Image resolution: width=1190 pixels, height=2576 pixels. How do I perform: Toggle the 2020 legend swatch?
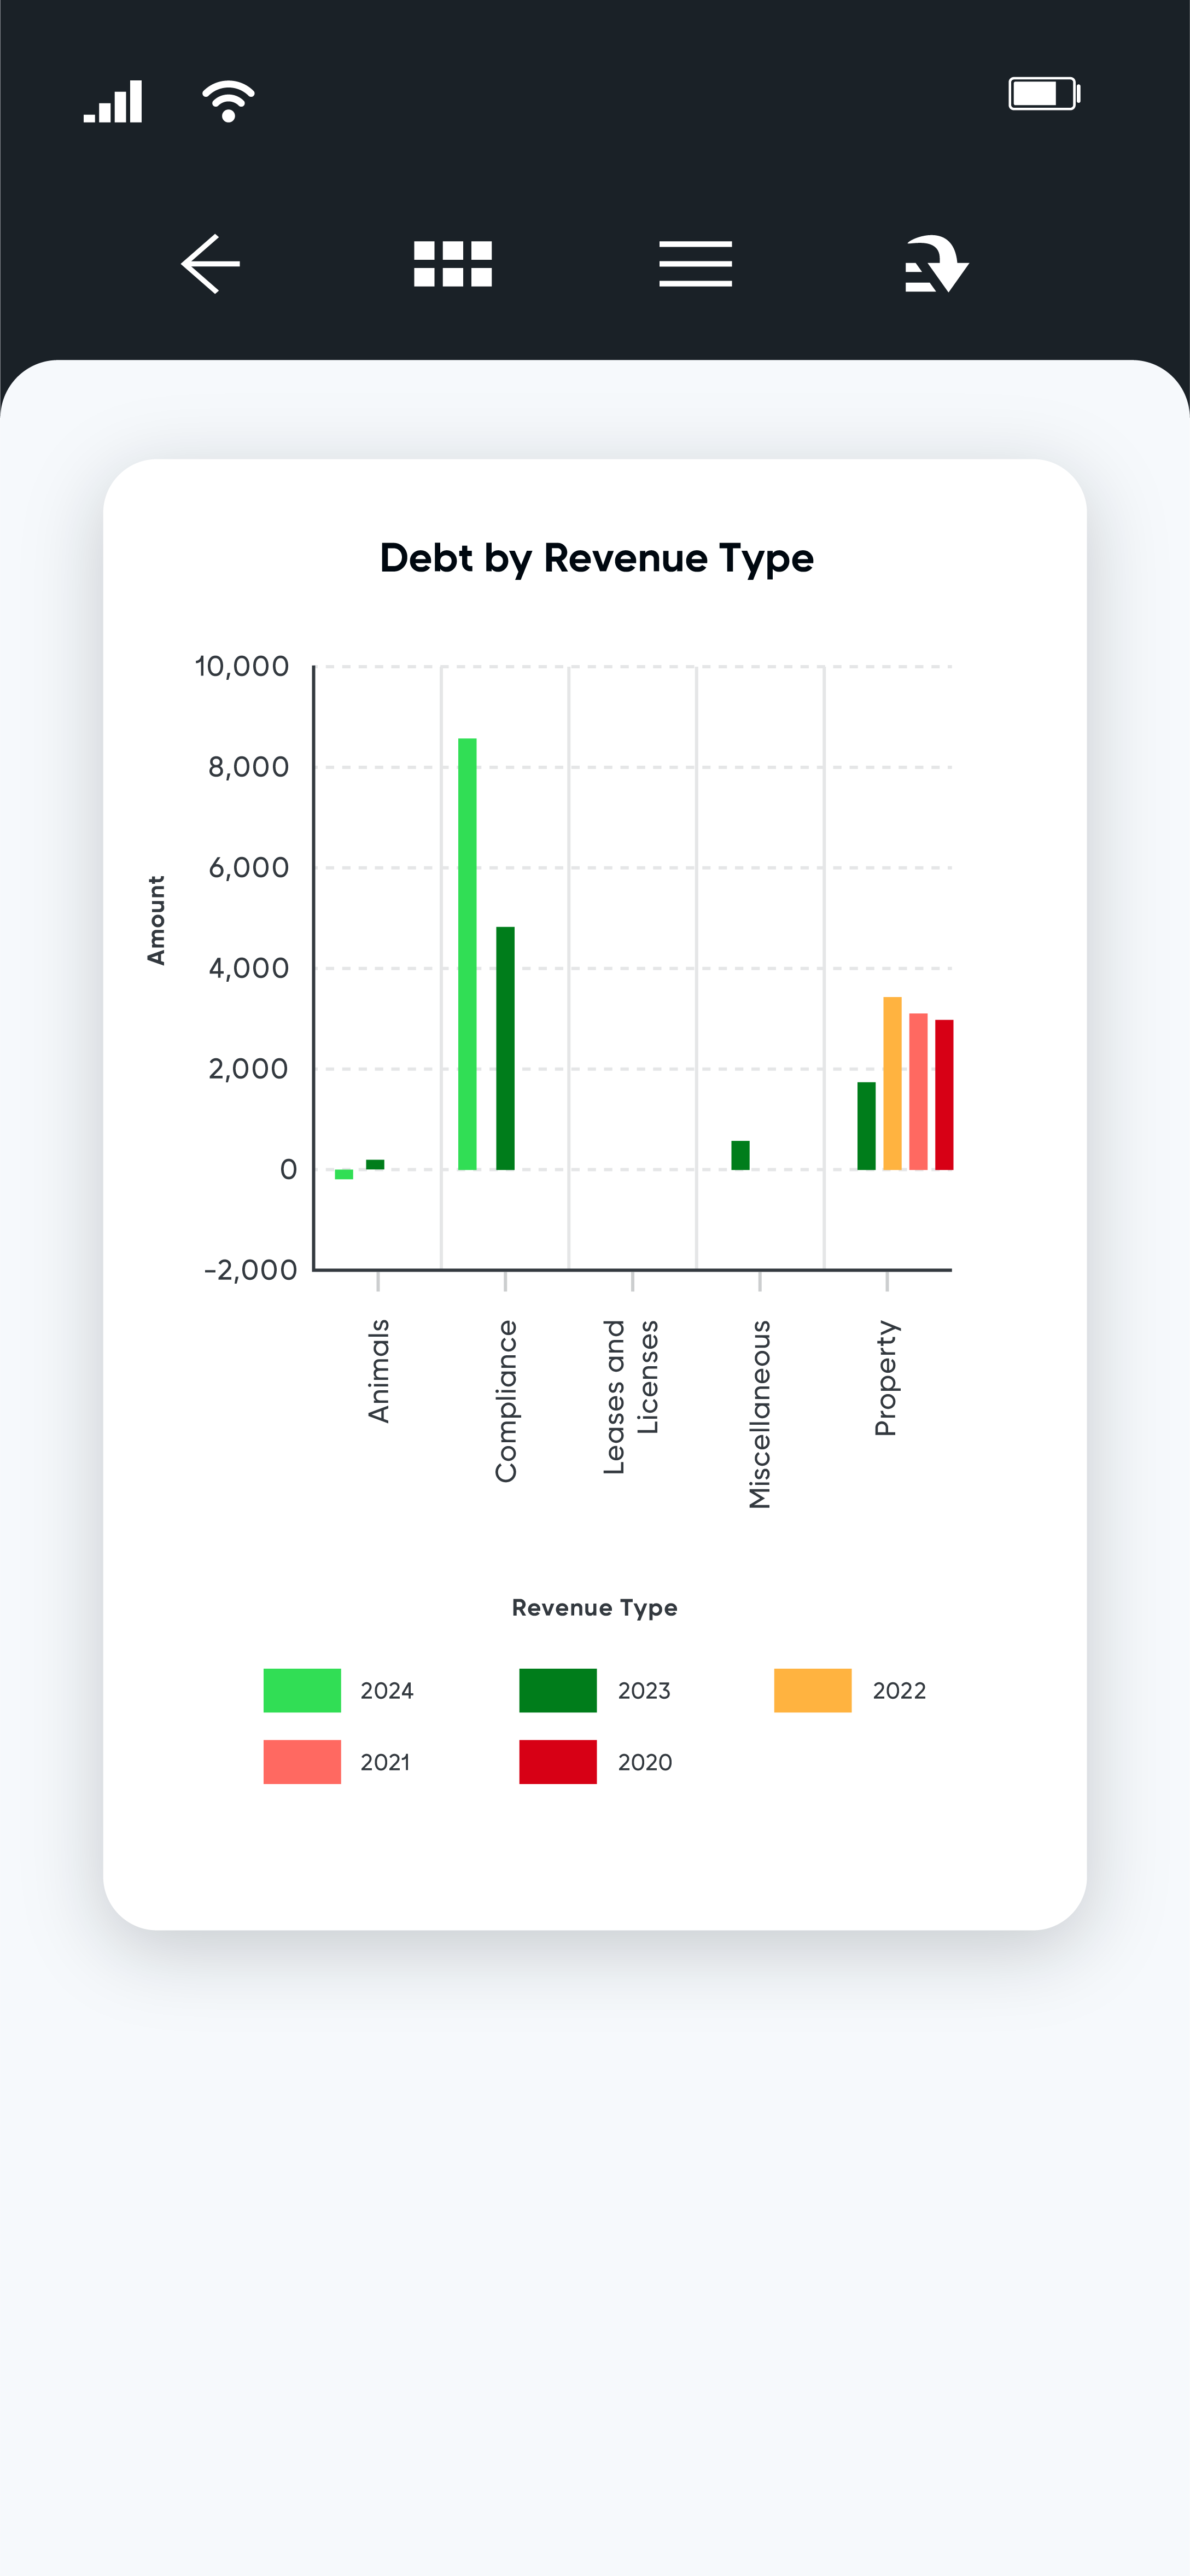tap(558, 1762)
